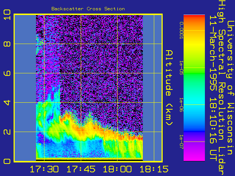Click the 'High Spectral Resolution Lidar' text
235x176 pixels.
222,88
